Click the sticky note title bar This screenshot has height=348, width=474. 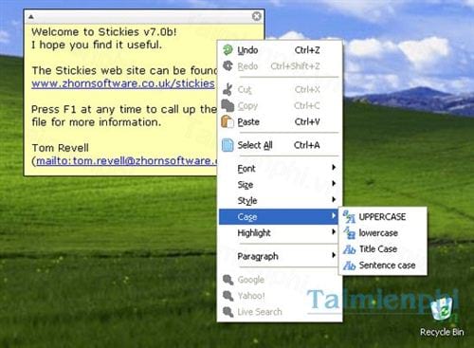pyautogui.click(x=144, y=16)
